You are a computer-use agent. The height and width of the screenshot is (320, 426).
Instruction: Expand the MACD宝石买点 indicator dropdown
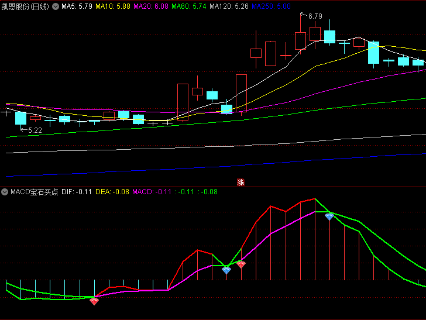point(5,192)
